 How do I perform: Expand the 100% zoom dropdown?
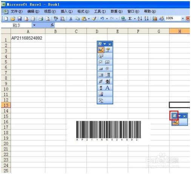183,18
